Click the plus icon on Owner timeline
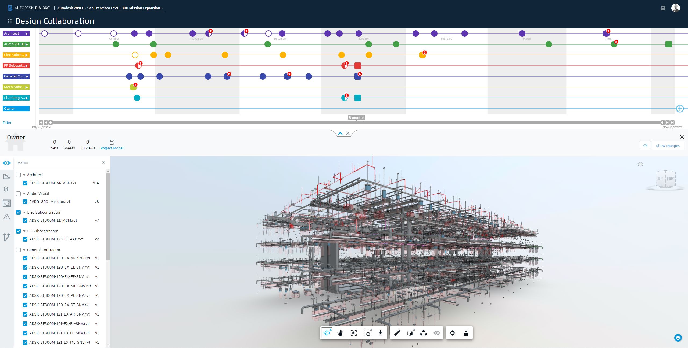This screenshot has height=348, width=688. point(680,109)
